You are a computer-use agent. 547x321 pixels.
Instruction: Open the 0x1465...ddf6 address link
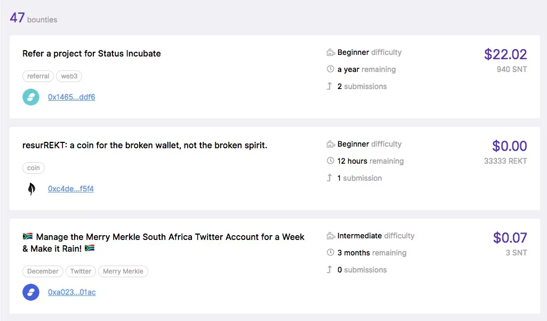click(71, 97)
